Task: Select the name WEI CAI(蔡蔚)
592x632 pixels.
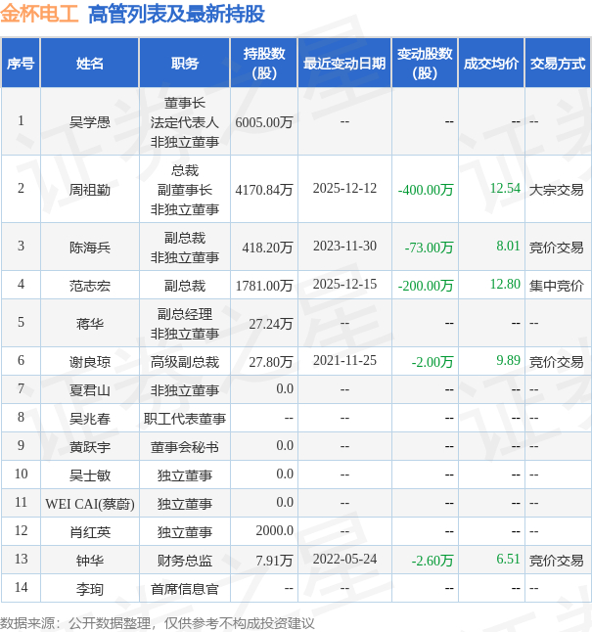Action: pyautogui.click(x=89, y=504)
